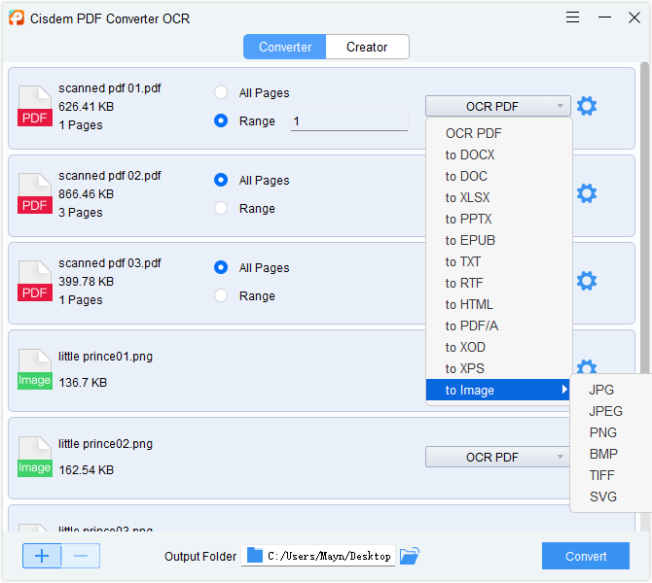Select JPG in the image submenu
The height and width of the screenshot is (583, 652).
click(610, 390)
